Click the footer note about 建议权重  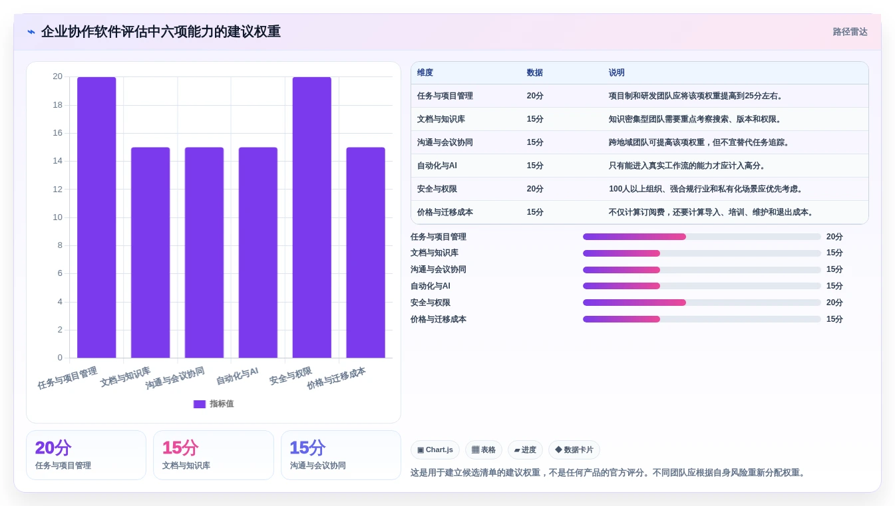point(609,473)
